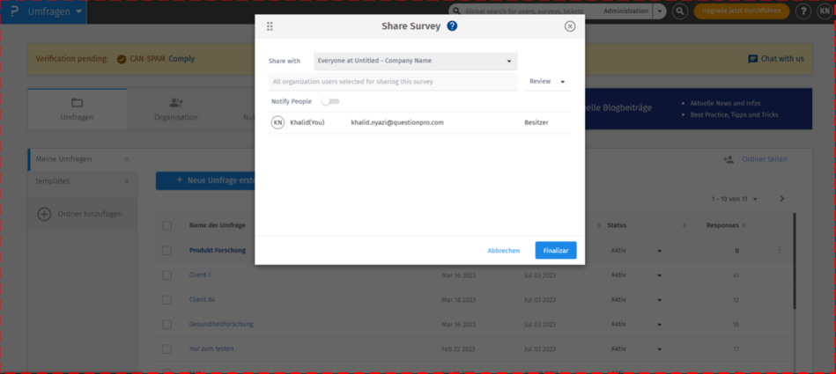The height and width of the screenshot is (374, 836).
Task: Click the plus circle icon for Ordner hinzufügen
Action: pyautogui.click(x=44, y=214)
